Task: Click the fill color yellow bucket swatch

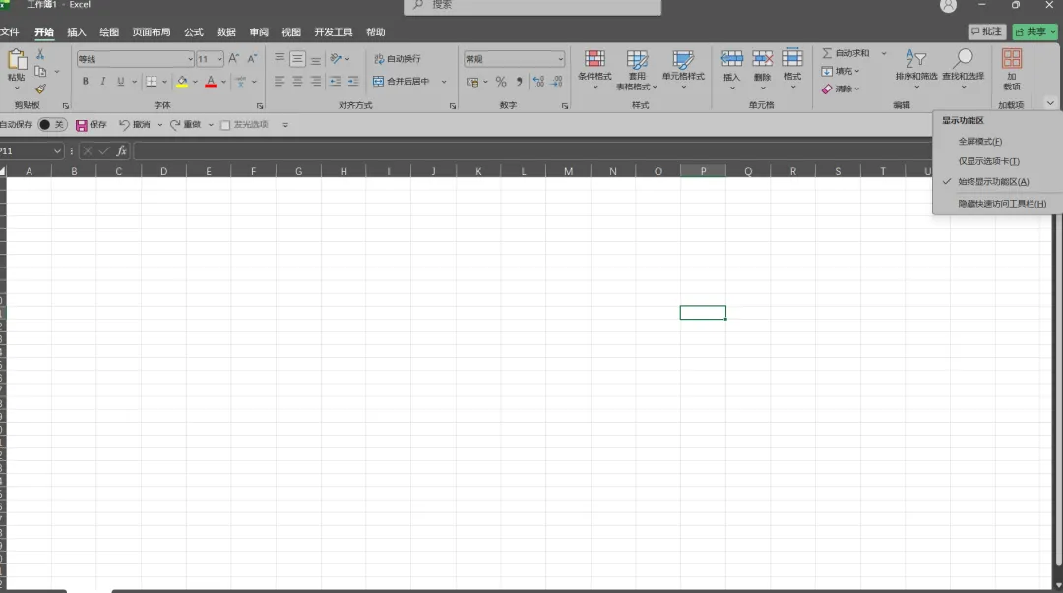Action: [x=182, y=82]
